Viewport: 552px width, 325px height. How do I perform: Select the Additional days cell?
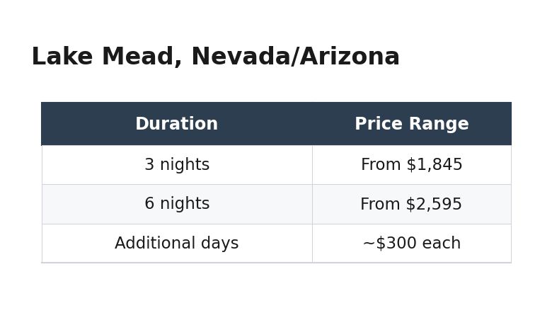pos(177,244)
